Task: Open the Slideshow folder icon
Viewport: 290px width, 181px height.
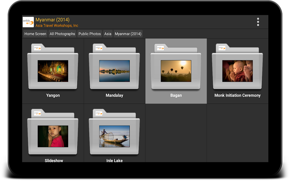Action: click(53, 132)
